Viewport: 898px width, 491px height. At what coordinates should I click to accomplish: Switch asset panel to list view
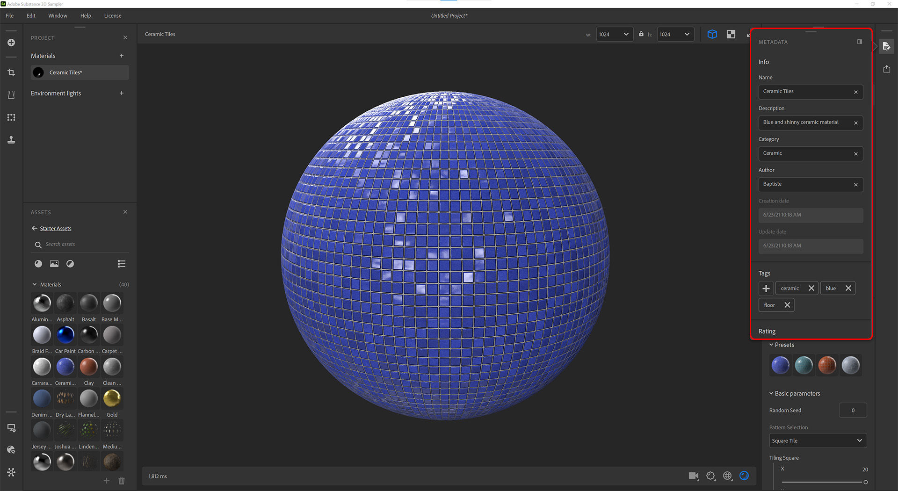(121, 263)
